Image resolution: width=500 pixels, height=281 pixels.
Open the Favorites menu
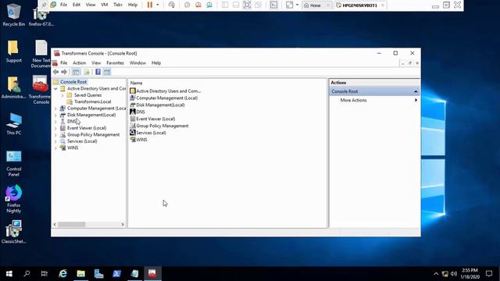(x=115, y=63)
